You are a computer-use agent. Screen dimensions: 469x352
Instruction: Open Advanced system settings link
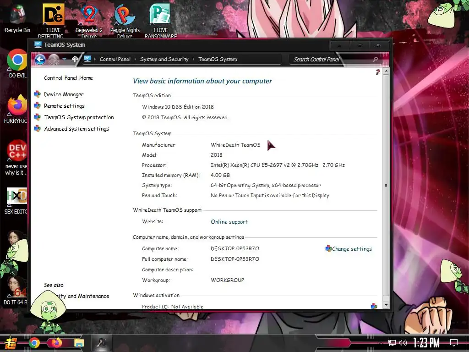pos(76,129)
